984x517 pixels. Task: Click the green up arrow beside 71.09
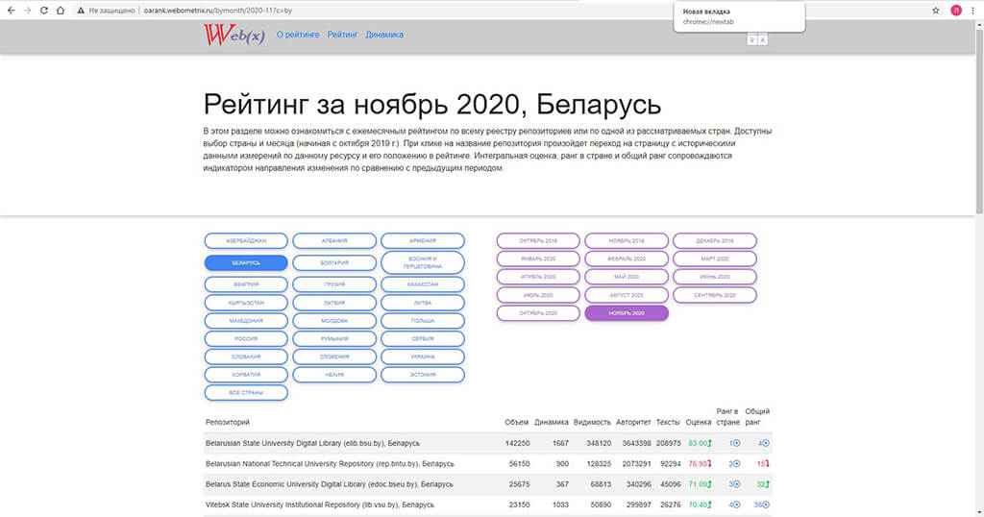click(x=710, y=484)
